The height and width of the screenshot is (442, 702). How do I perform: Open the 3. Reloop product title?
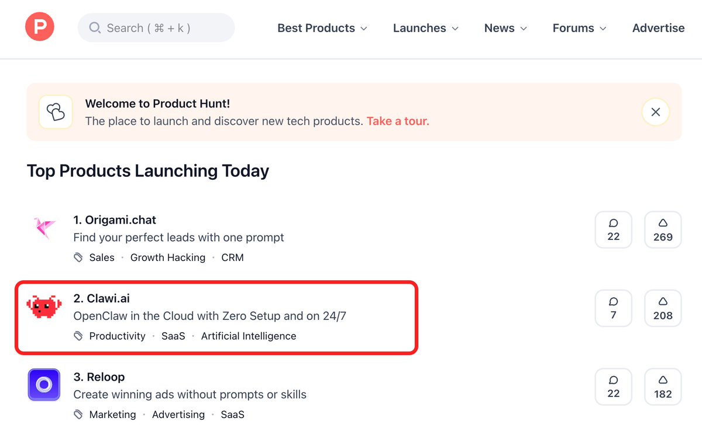(99, 377)
